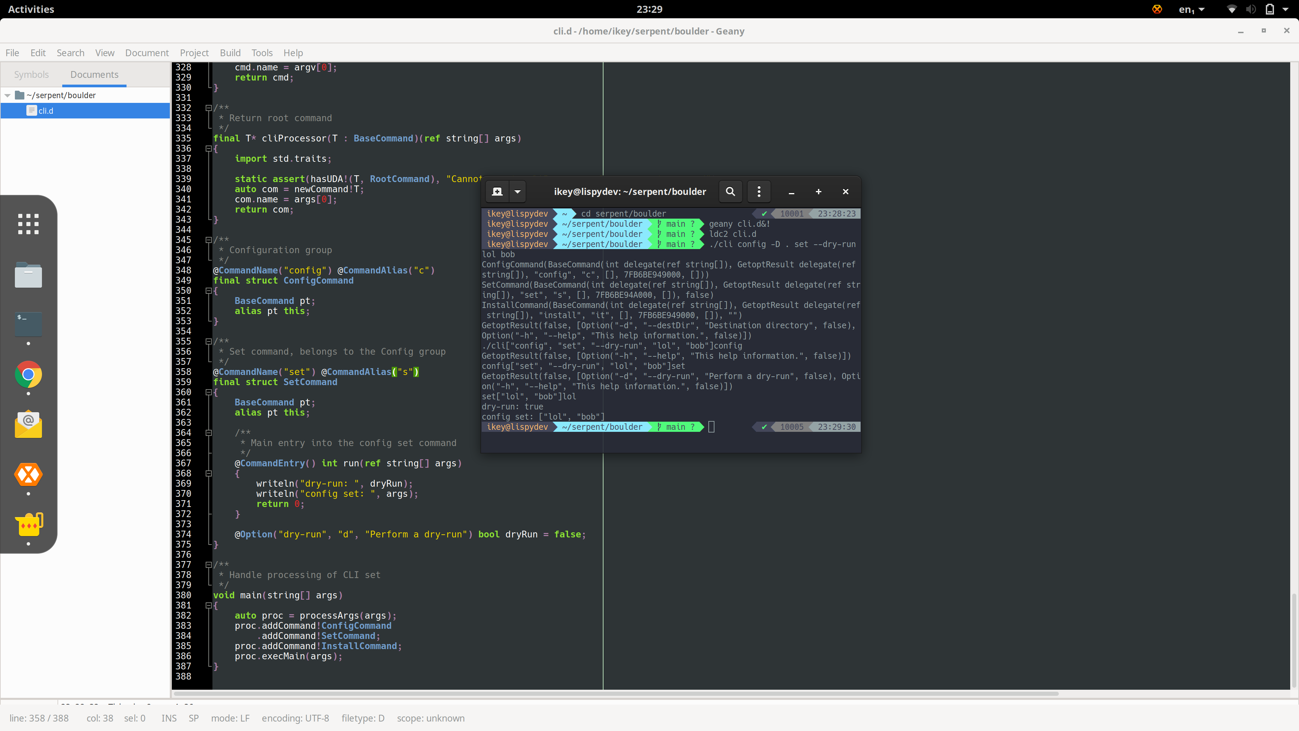The width and height of the screenshot is (1299, 731).
Task: Fold the comment block at line 377
Action: tap(208, 565)
